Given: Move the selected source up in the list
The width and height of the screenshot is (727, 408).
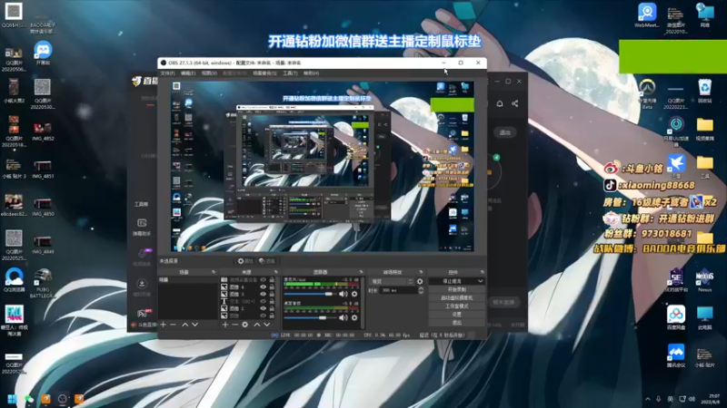Looking at the screenshot, I should click(x=257, y=325).
